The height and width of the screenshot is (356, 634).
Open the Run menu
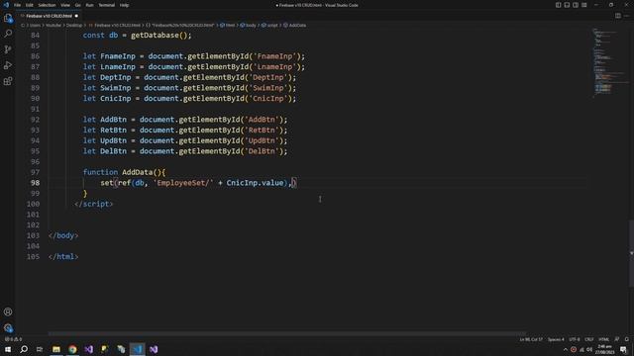(89, 5)
